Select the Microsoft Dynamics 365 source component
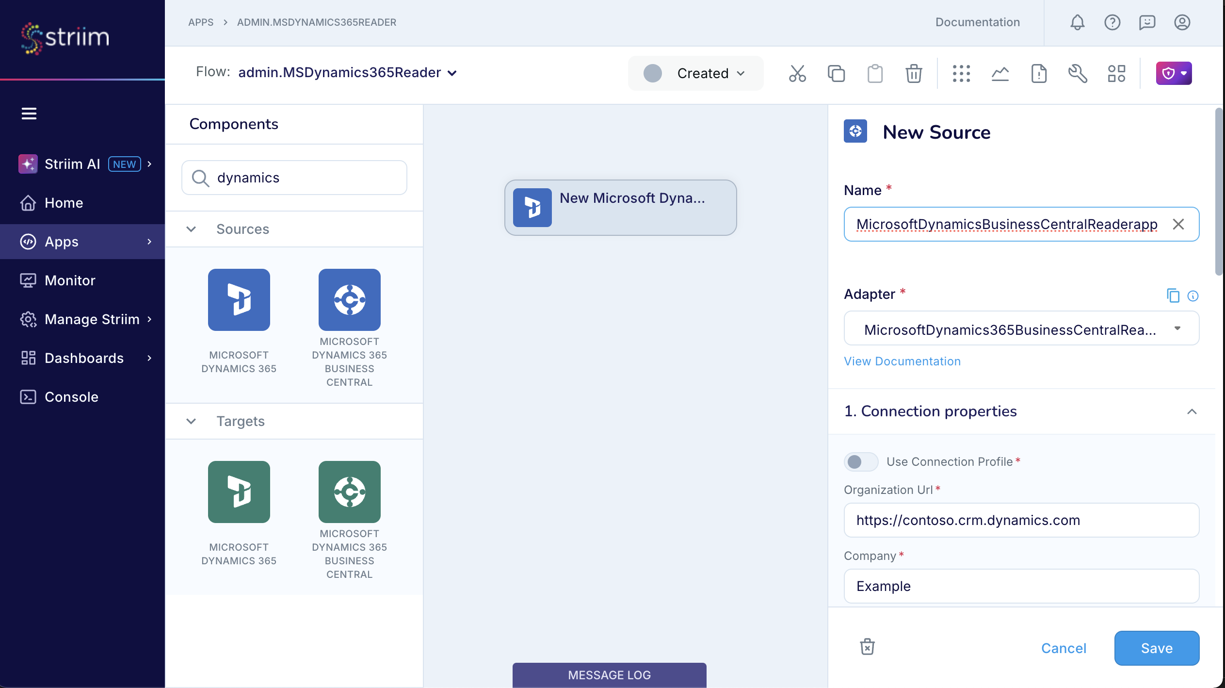 coord(239,300)
